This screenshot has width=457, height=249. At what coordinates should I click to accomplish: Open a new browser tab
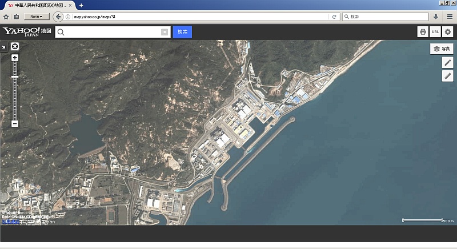coord(81,5)
